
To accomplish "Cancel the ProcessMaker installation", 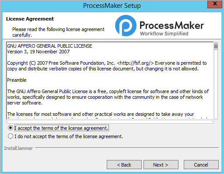I will [201, 165].
